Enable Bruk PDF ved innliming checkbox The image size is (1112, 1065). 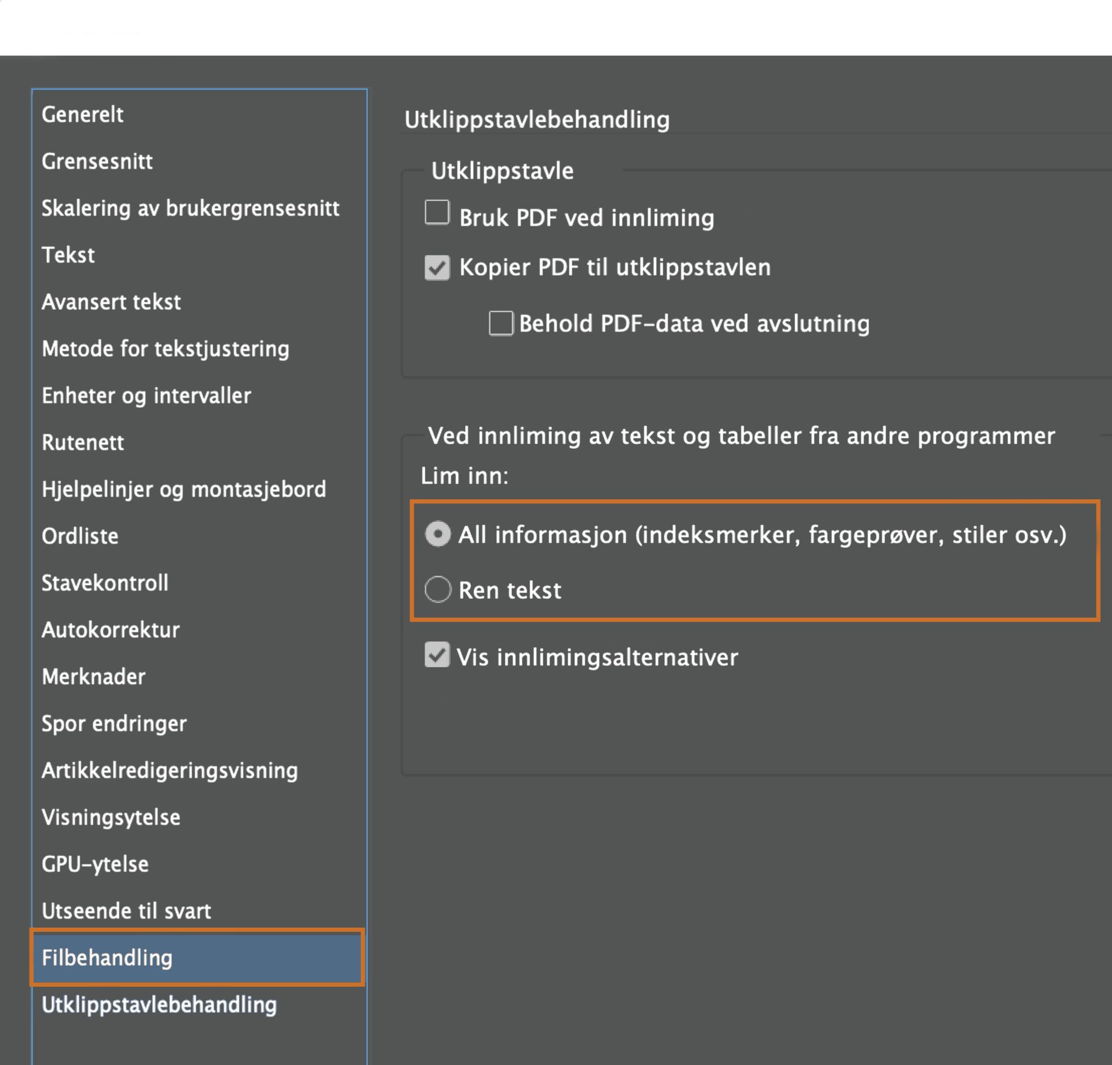tap(437, 213)
